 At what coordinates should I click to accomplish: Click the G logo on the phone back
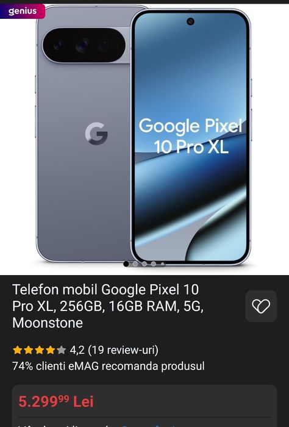pos(96,134)
